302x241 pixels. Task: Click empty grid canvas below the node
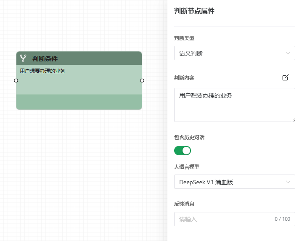click(x=79, y=168)
